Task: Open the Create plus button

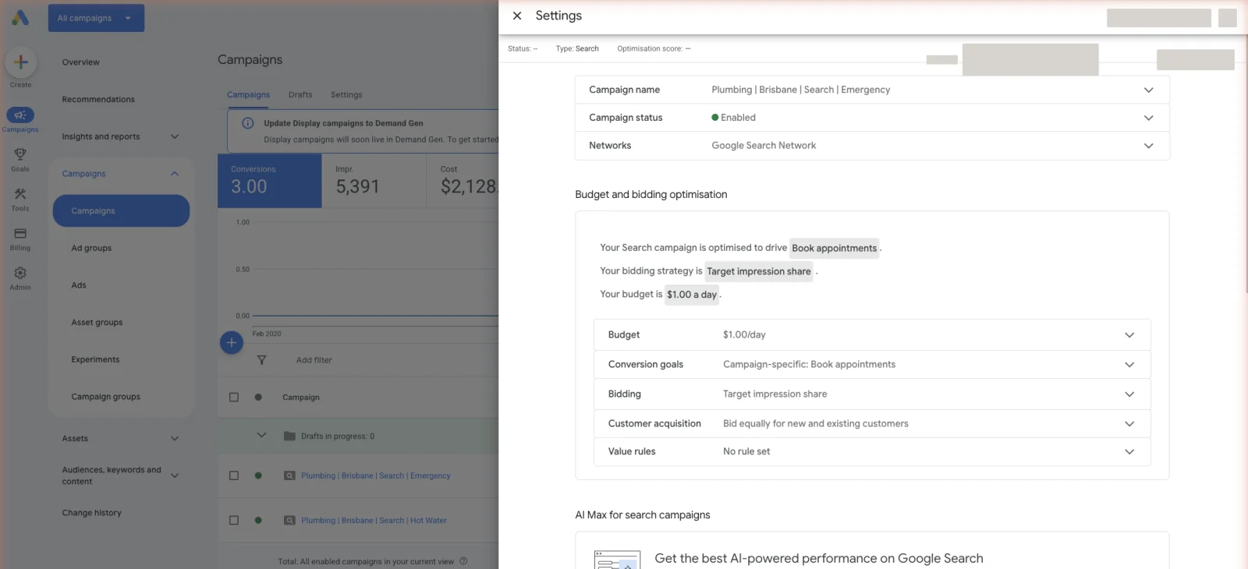Action: coord(20,62)
